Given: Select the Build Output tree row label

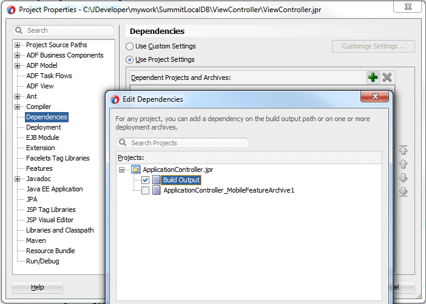Looking at the screenshot, I should (181, 180).
